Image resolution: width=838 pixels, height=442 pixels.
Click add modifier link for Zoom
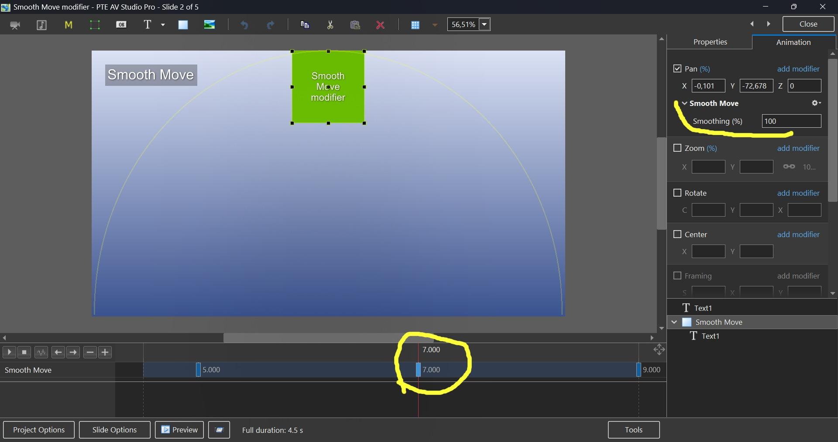pyautogui.click(x=798, y=148)
